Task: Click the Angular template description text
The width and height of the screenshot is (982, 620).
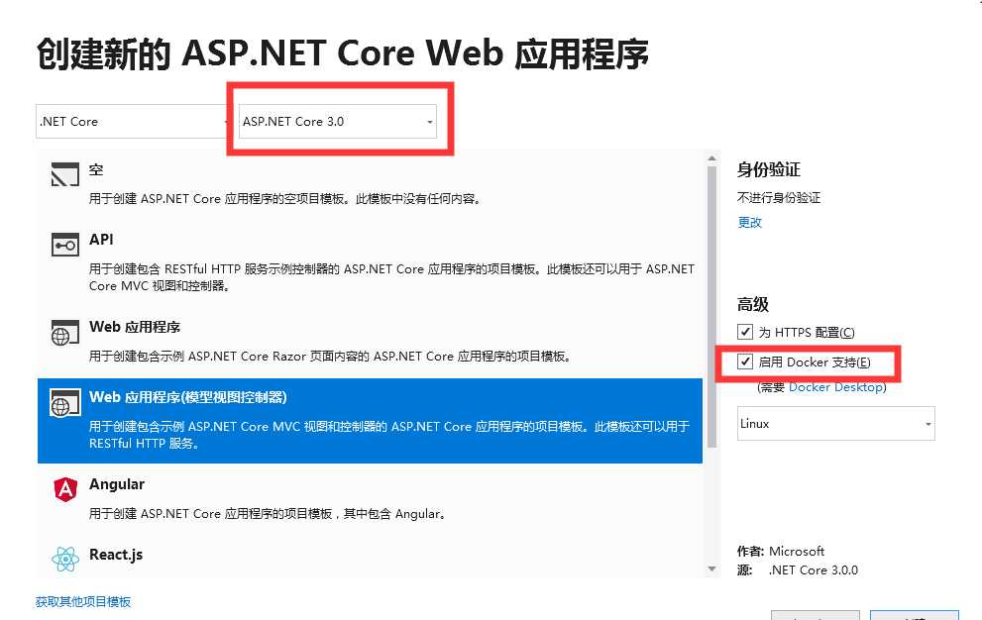Action: coord(269,514)
